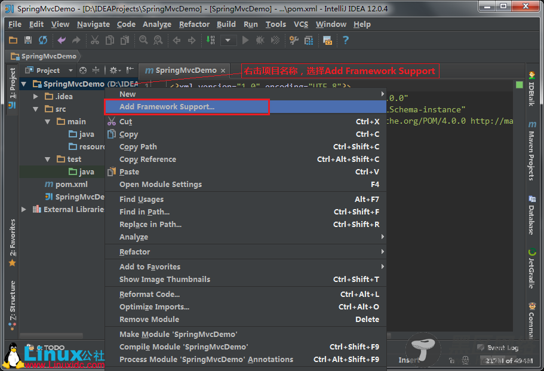Open the IDEtalk side panel
Image resolution: width=544 pixels, height=371 pixels.
(532, 88)
